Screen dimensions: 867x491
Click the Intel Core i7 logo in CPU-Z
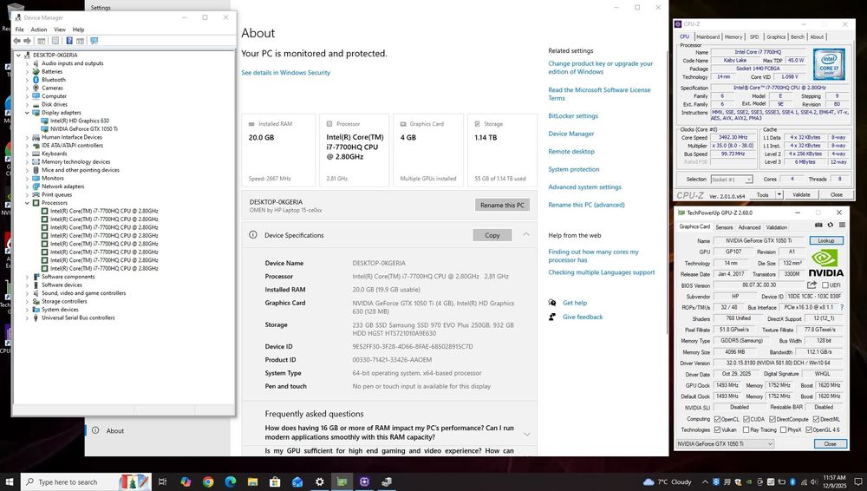pyautogui.click(x=829, y=65)
